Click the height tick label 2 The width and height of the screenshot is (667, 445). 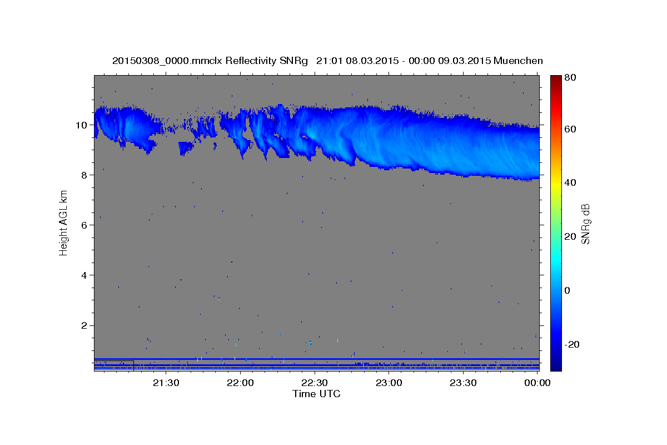(85, 325)
